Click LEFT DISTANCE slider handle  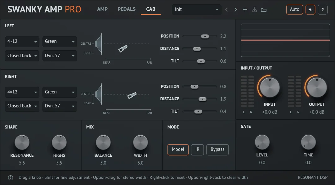click(x=197, y=49)
